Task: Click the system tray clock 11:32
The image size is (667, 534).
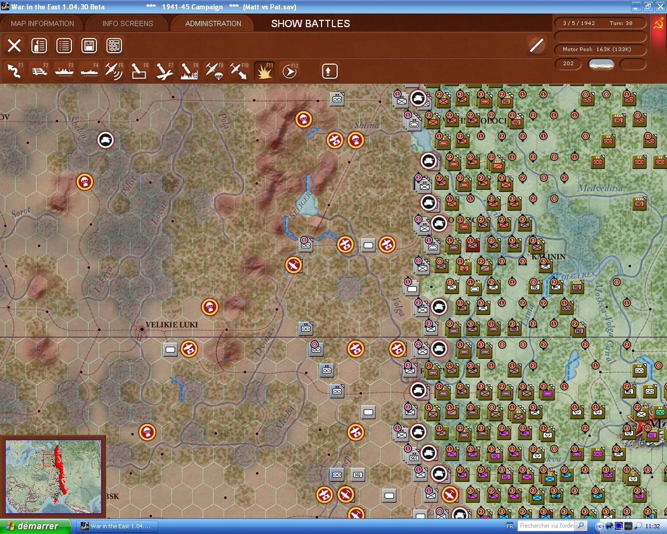Action: point(652,526)
